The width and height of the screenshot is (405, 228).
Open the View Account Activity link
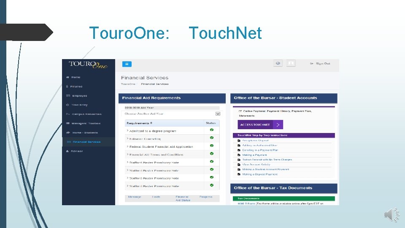256,164
